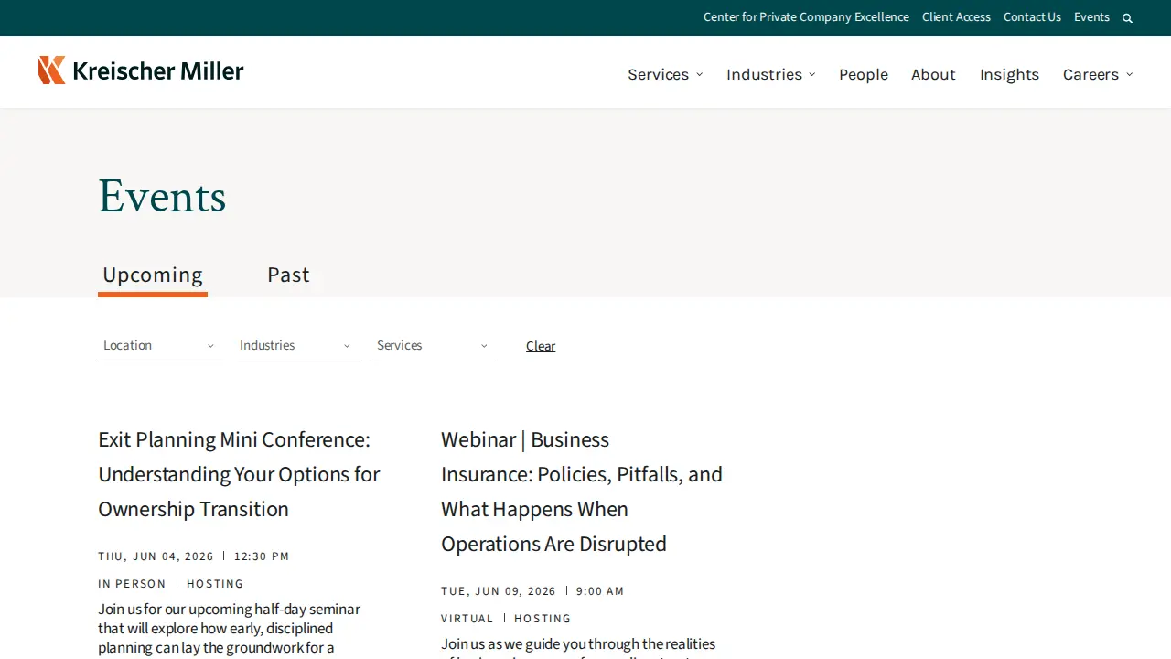The height and width of the screenshot is (659, 1171).
Task: Open the Business Insurance webinar event
Action: click(582, 492)
